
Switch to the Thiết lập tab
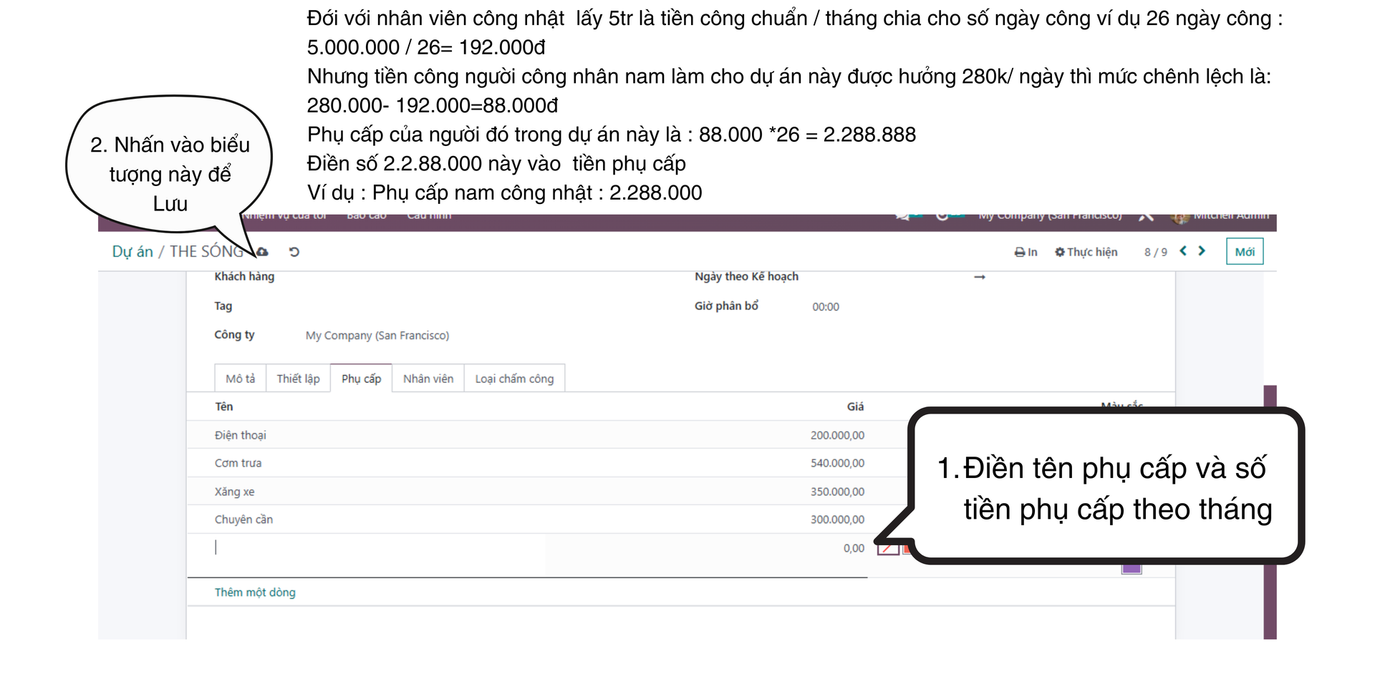[298, 379]
